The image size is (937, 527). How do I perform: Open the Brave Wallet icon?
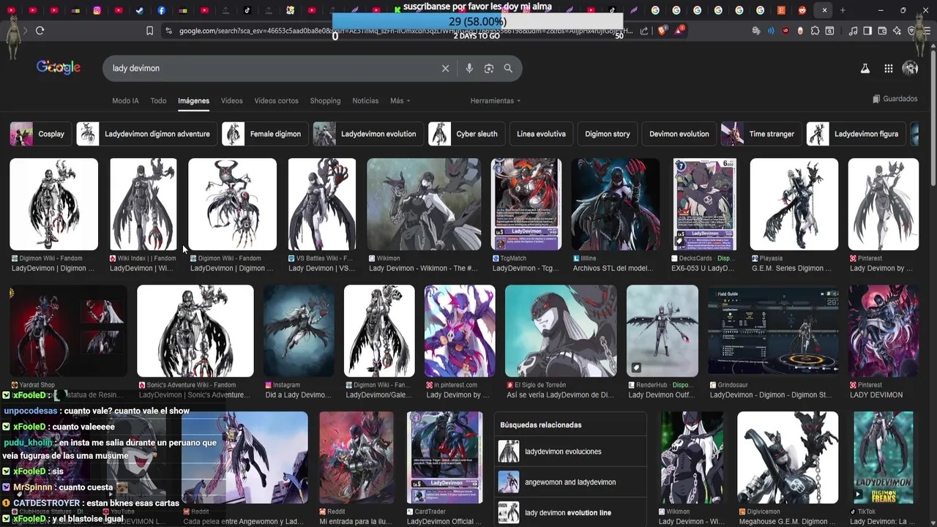882,31
